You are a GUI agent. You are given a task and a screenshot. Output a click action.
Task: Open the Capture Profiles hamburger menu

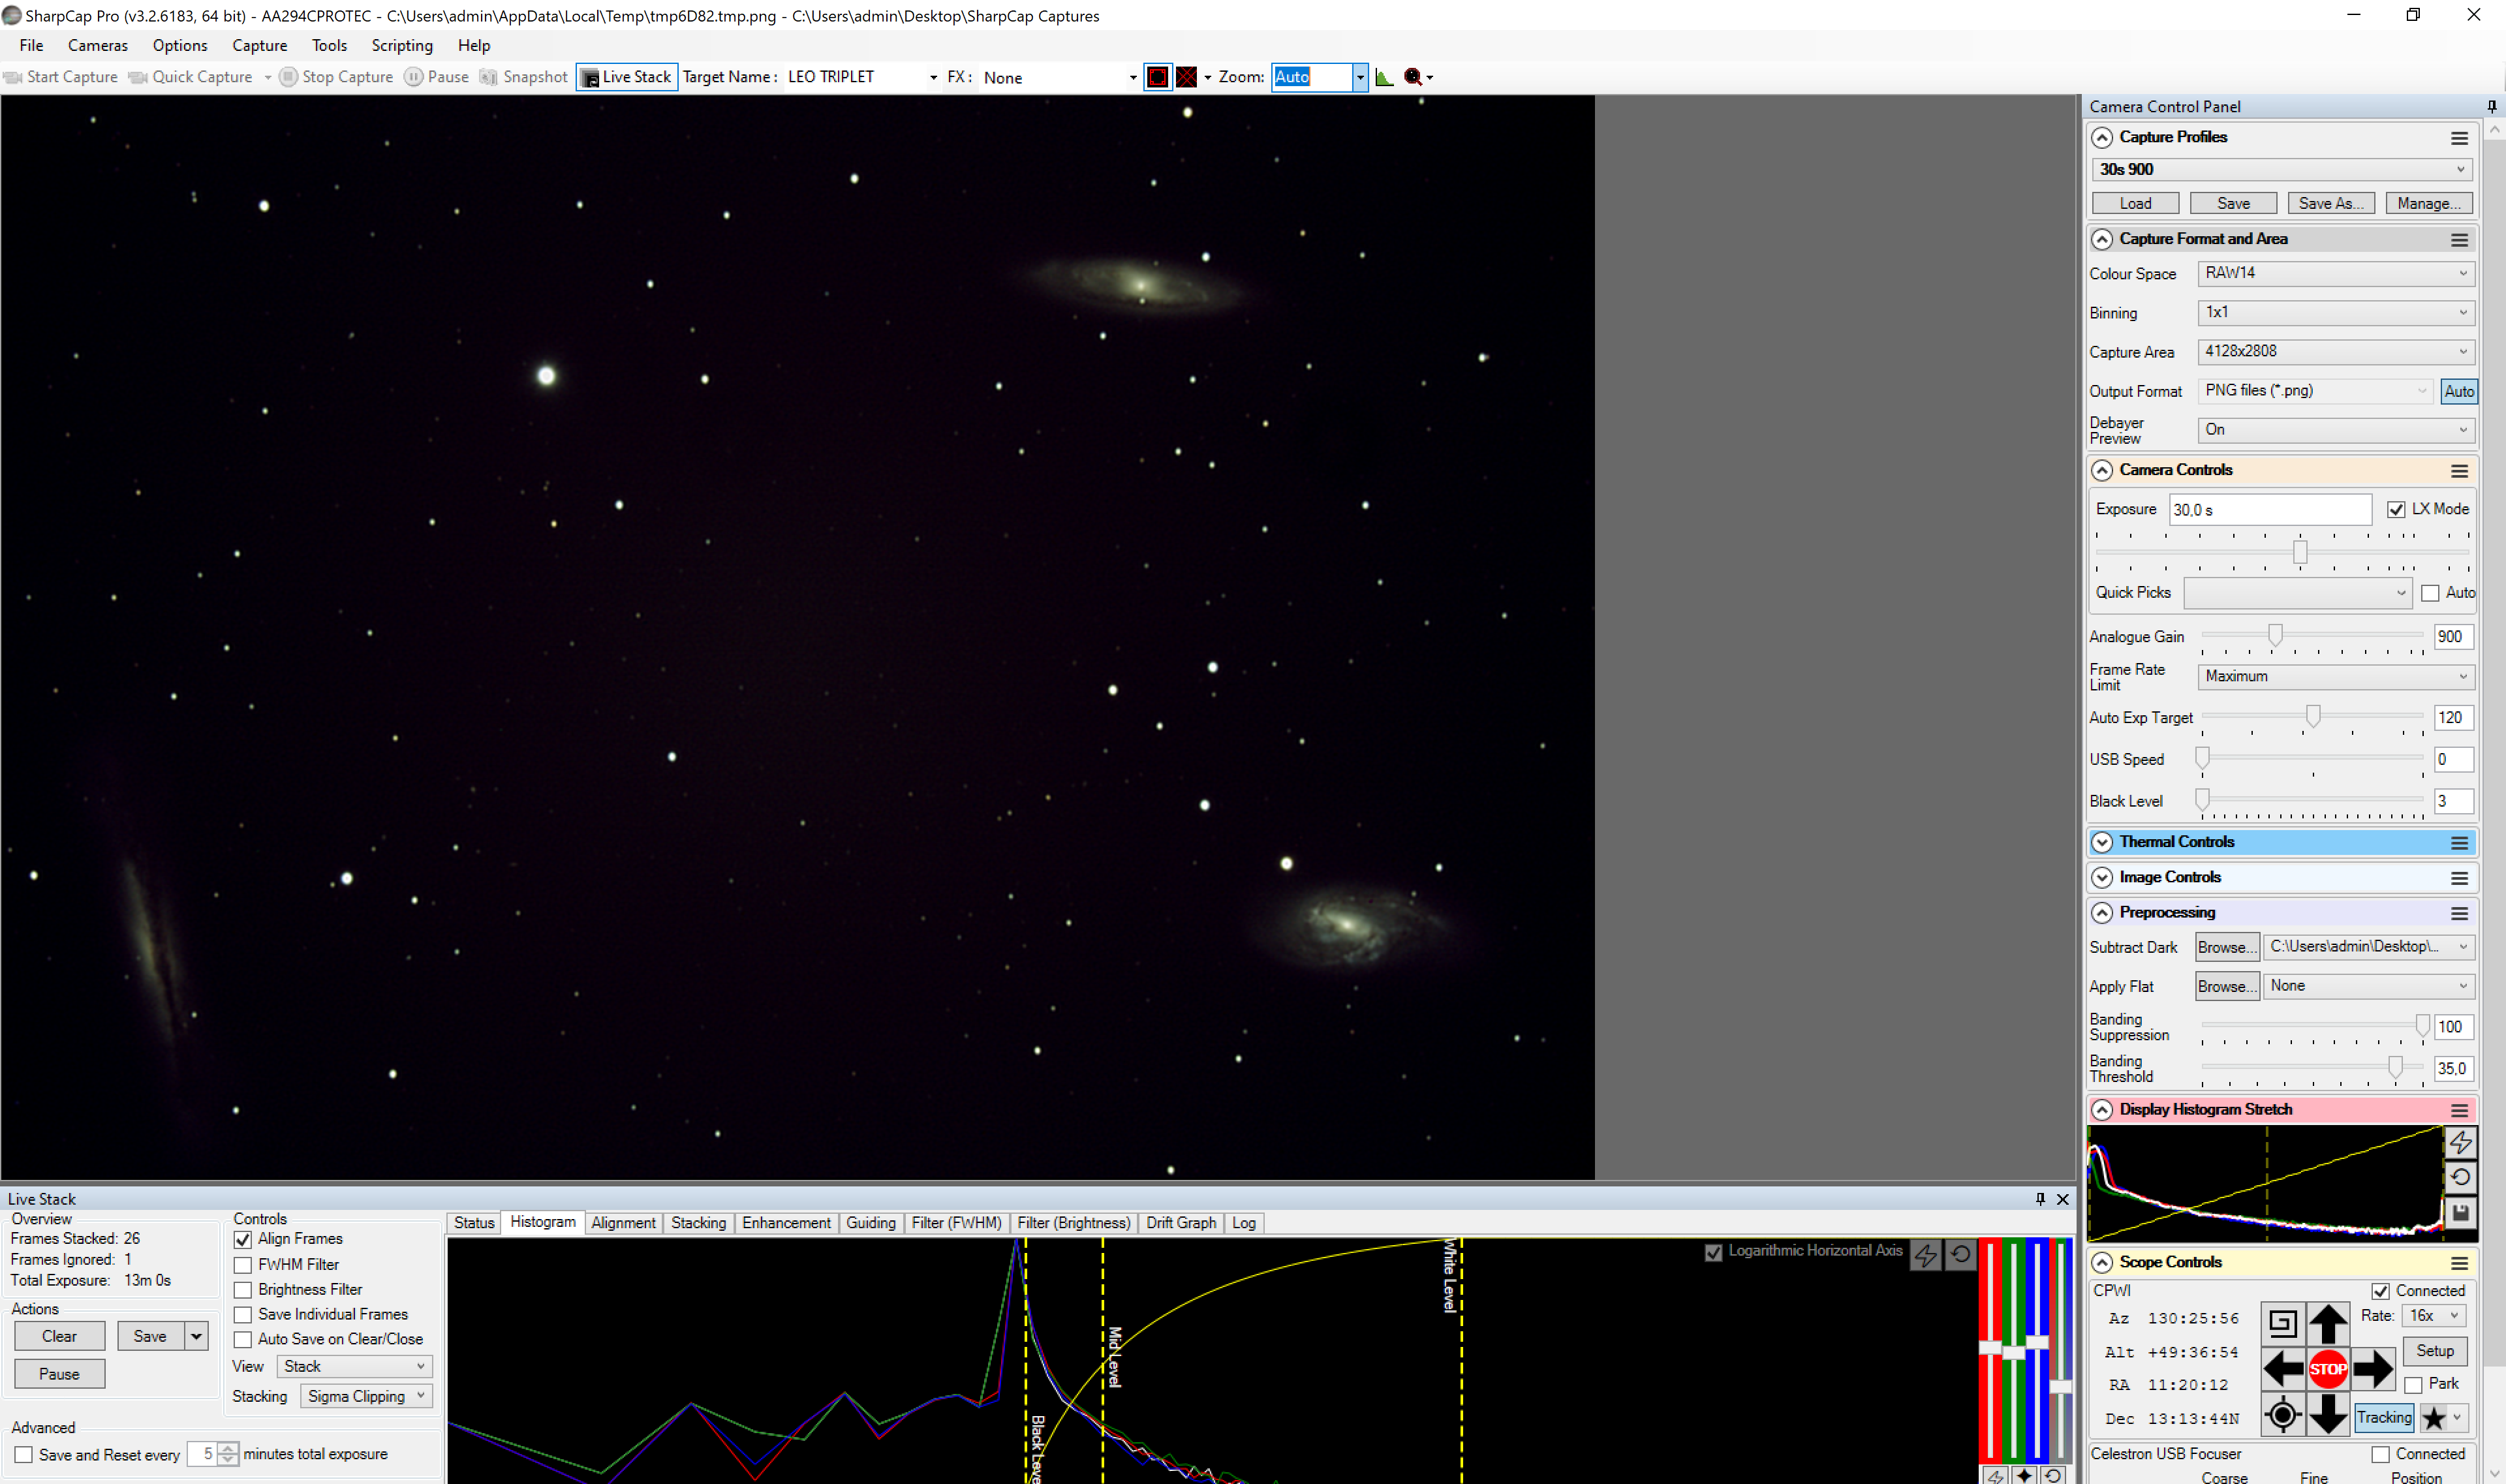2459,138
